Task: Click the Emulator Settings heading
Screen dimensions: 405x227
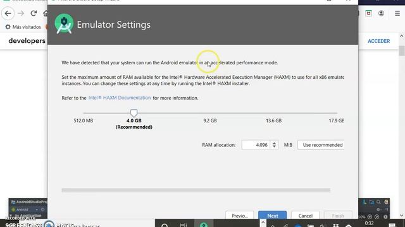Action: [x=114, y=25]
